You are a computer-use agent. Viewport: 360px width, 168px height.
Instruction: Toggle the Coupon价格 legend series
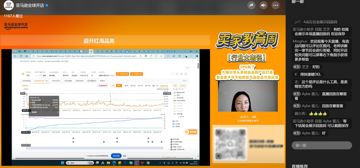pos(179,100)
